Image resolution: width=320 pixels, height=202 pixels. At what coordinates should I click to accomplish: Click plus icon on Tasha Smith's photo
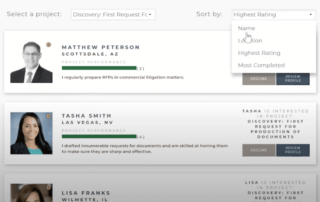[48, 116]
